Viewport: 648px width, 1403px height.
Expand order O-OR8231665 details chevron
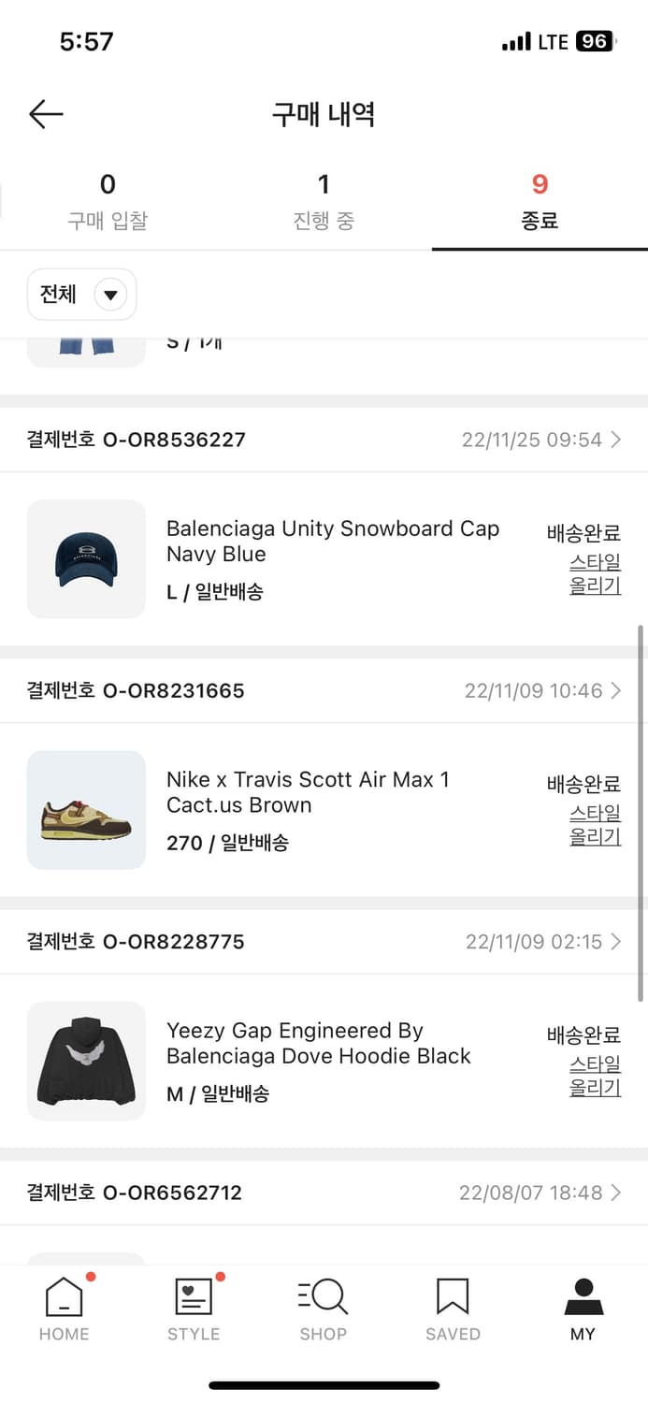pyautogui.click(x=615, y=691)
